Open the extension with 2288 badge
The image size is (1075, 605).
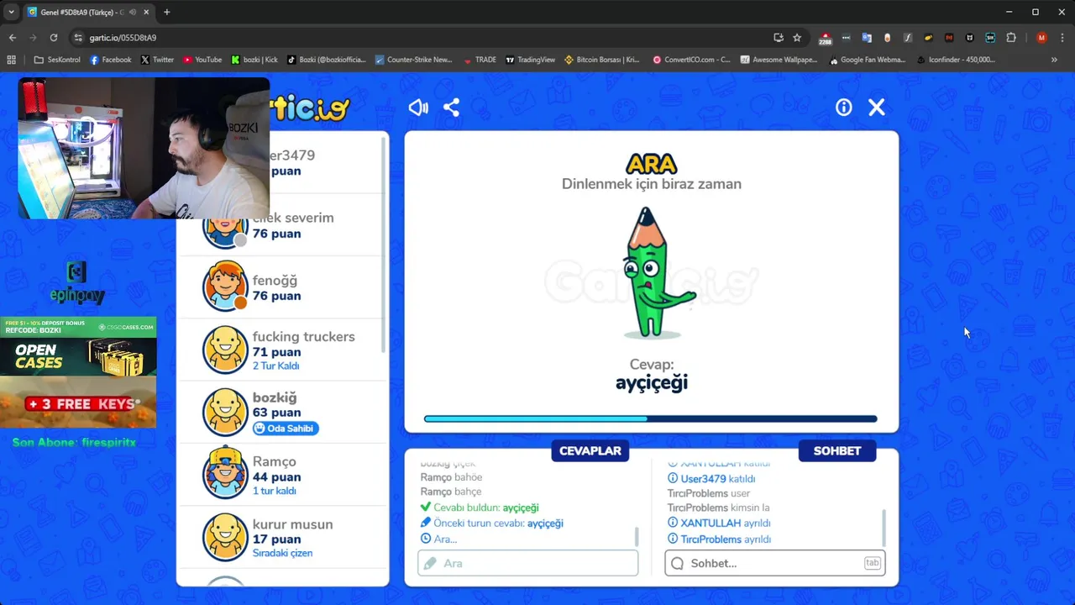click(x=825, y=39)
